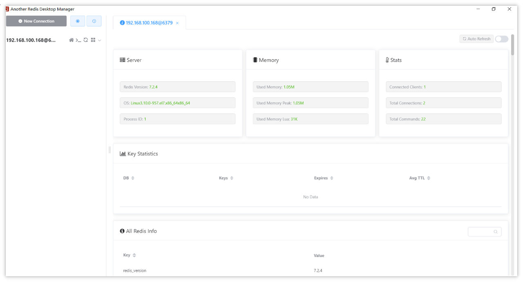Click the Process ID field
Image resolution: width=523 pixels, height=282 pixels.
click(178, 119)
